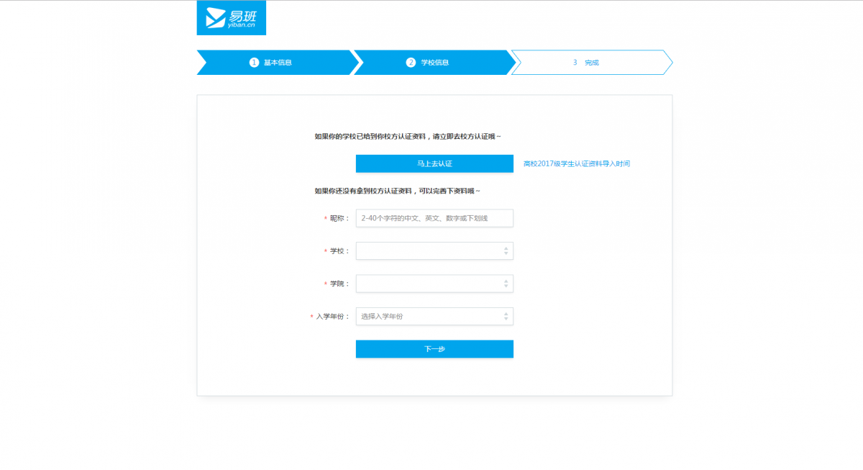Image resolution: width=863 pixels, height=470 pixels.
Task: Click the up-down arrows in 学校 field
Action: (x=506, y=250)
